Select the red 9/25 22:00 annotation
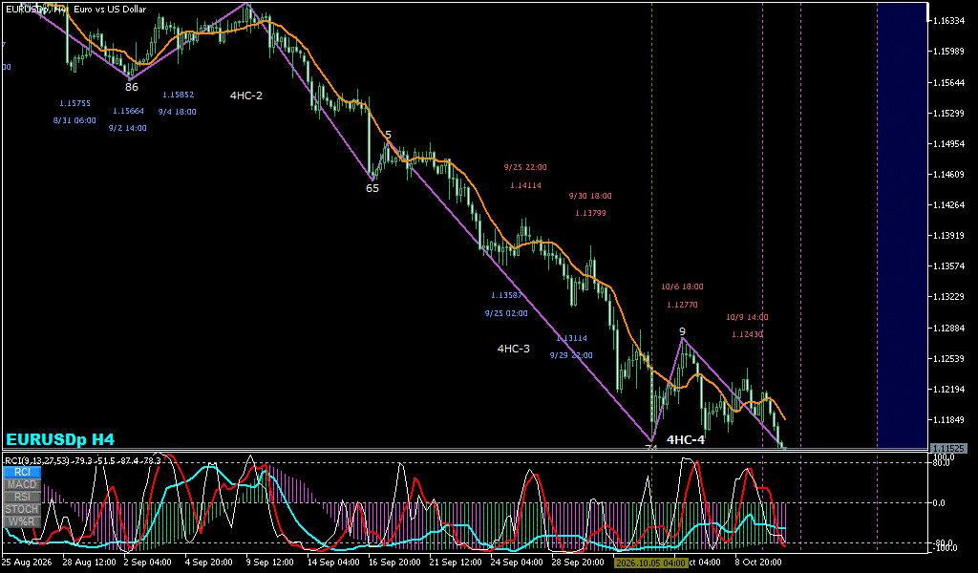 click(525, 167)
